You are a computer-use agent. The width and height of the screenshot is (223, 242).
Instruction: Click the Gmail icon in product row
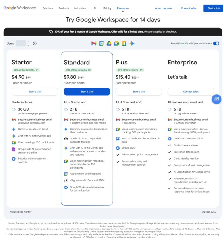[x=94, y=43]
